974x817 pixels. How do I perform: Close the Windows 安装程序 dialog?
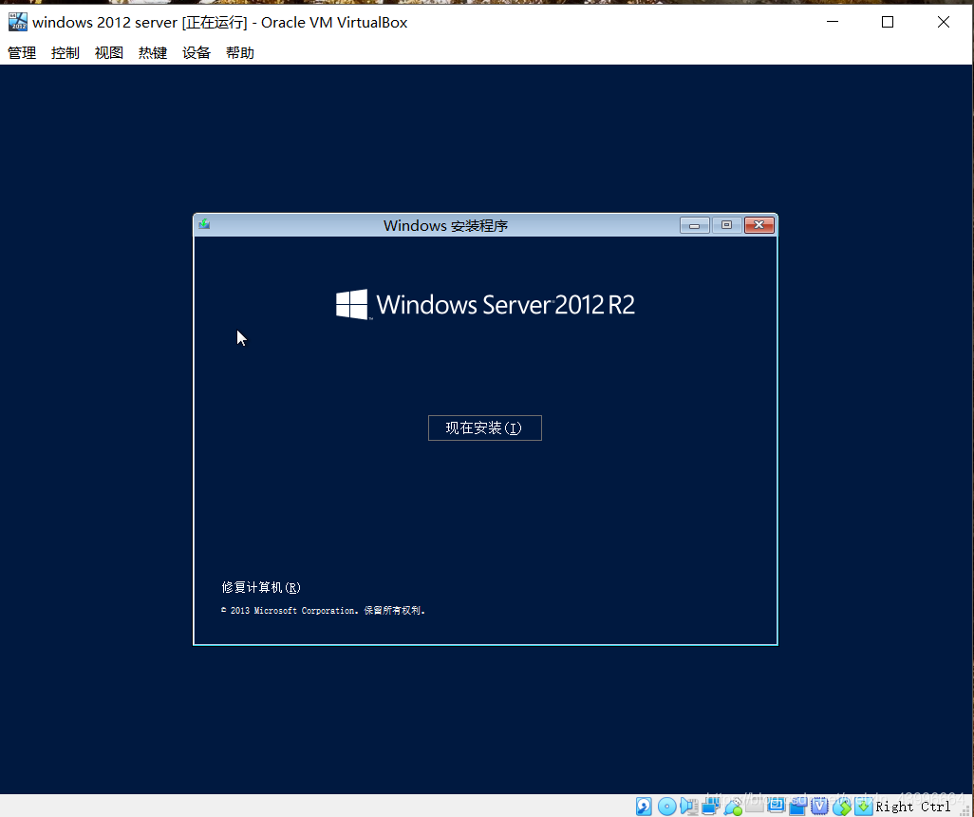pyautogui.click(x=759, y=225)
